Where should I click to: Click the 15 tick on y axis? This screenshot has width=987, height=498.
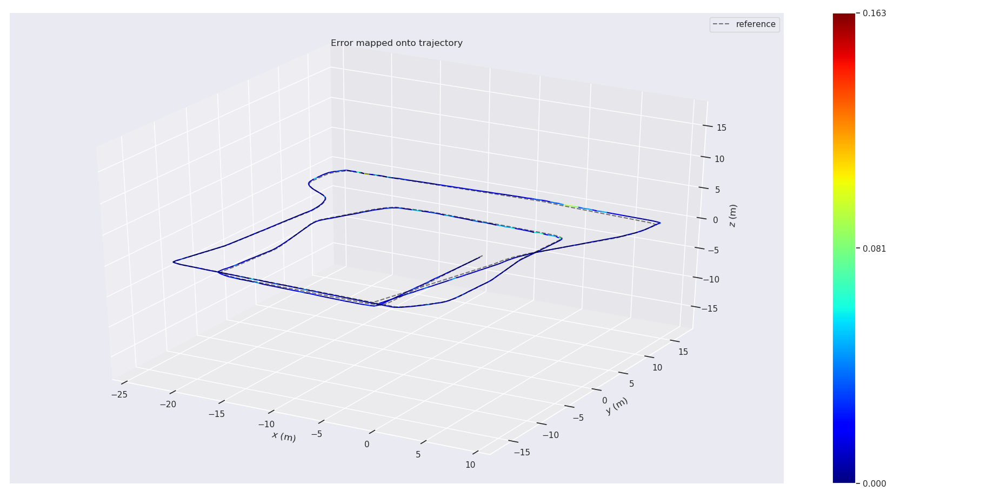[683, 352]
